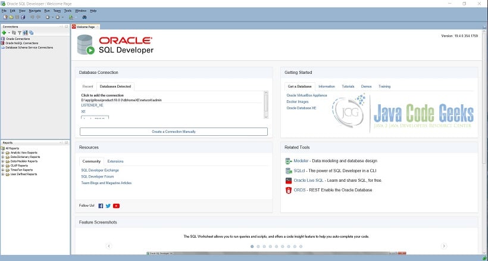Image resolution: width=488 pixels, height=261 pixels.
Task: Select the Training tab in Getting Started
Action: [384, 86]
